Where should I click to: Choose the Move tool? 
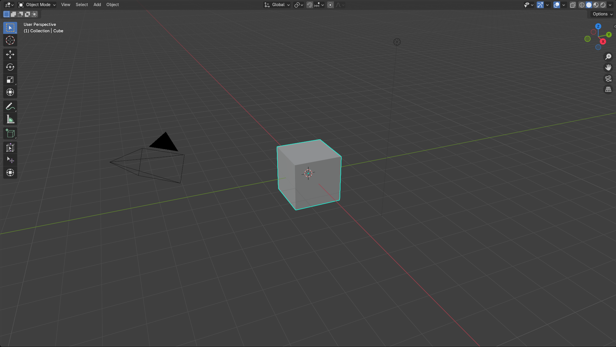(10, 54)
